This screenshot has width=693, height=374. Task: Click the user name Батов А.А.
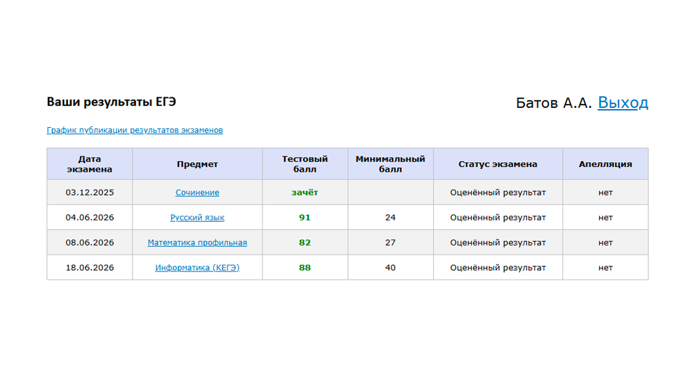click(554, 103)
